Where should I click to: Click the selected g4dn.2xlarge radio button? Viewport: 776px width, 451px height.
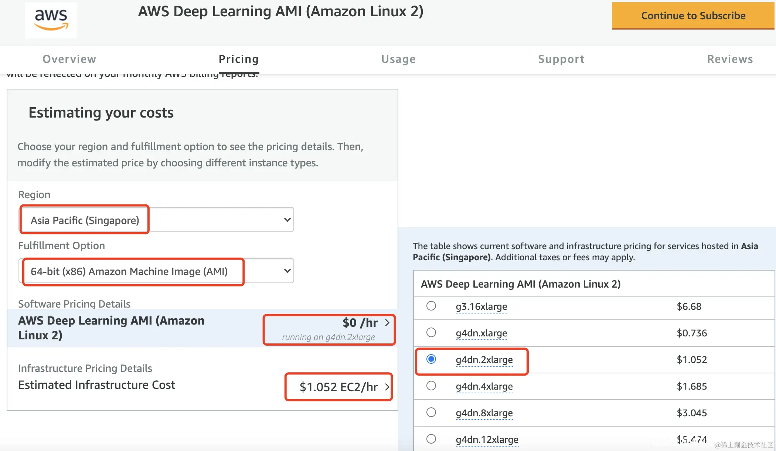click(x=431, y=359)
